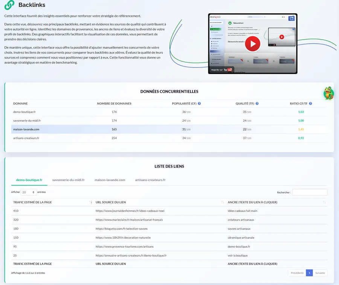This screenshot has width=339, height=285.
Task: Switch to the savonnerie-du-midi.fr tab
Action: tap(68, 180)
